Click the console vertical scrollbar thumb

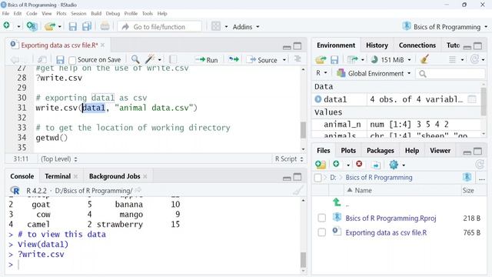303,259
